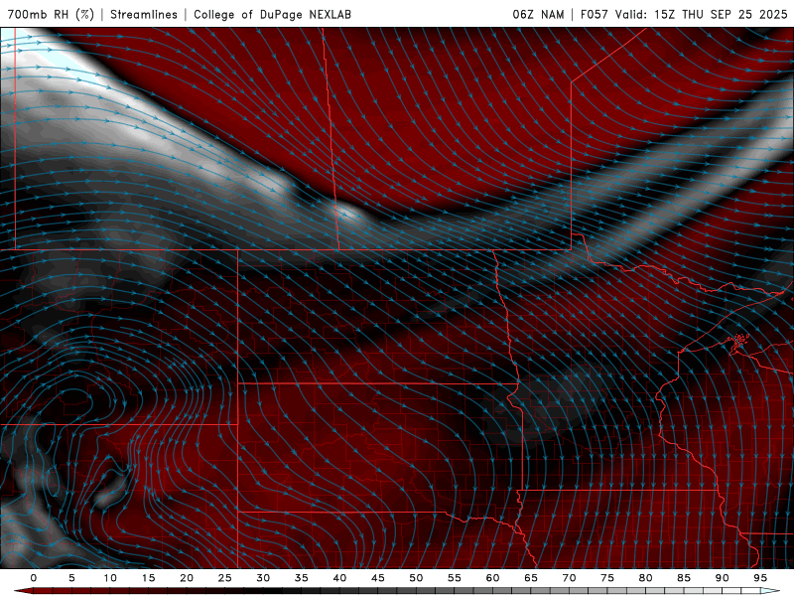
Task: Click the color bar value 95
Action: coord(760,578)
